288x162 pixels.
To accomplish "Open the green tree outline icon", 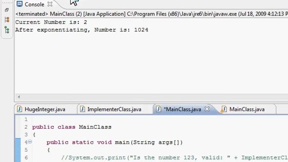I will point(7,30).
